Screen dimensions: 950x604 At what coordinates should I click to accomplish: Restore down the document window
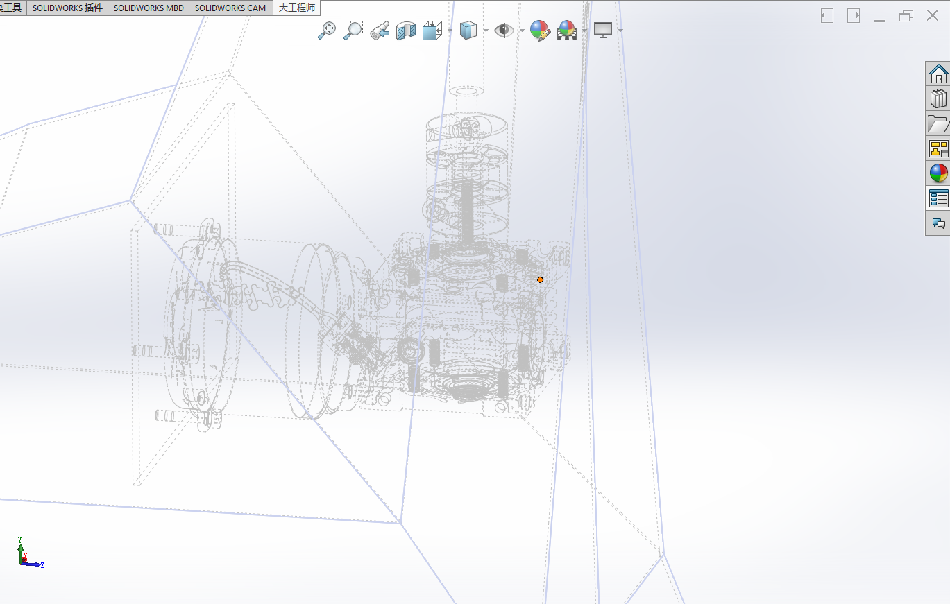coord(906,15)
